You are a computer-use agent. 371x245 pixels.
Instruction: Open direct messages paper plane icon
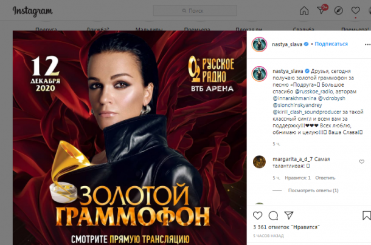(322, 10)
